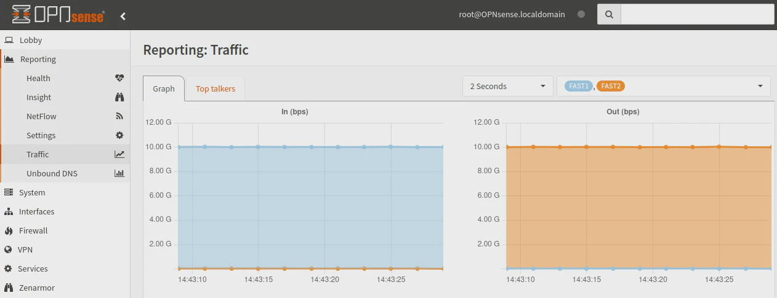
Task: Switch to the Graph tab
Action: point(164,88)
